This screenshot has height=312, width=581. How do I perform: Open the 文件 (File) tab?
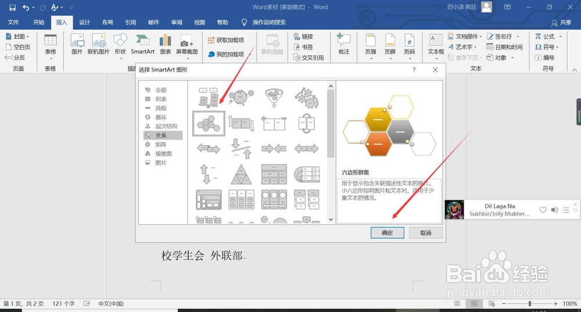point(13,22)
